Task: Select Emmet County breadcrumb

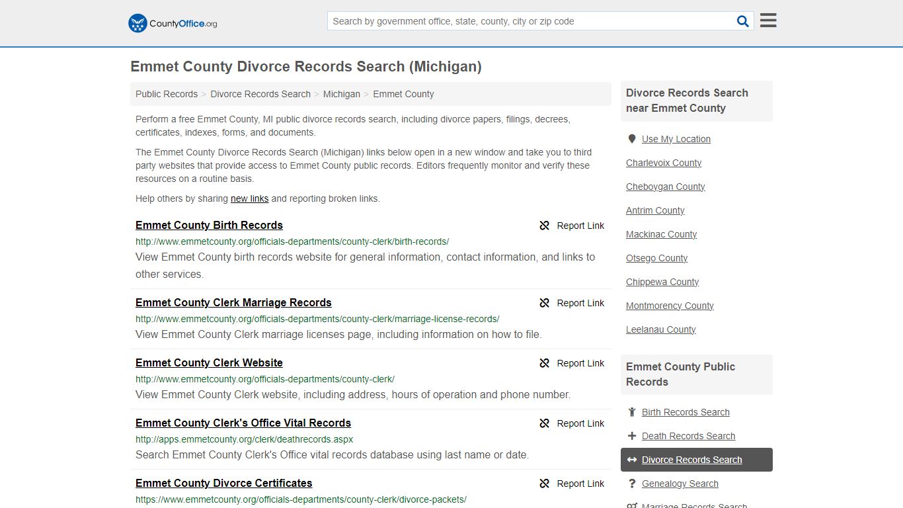Action: pyautogui.click(x=403, y=94)
